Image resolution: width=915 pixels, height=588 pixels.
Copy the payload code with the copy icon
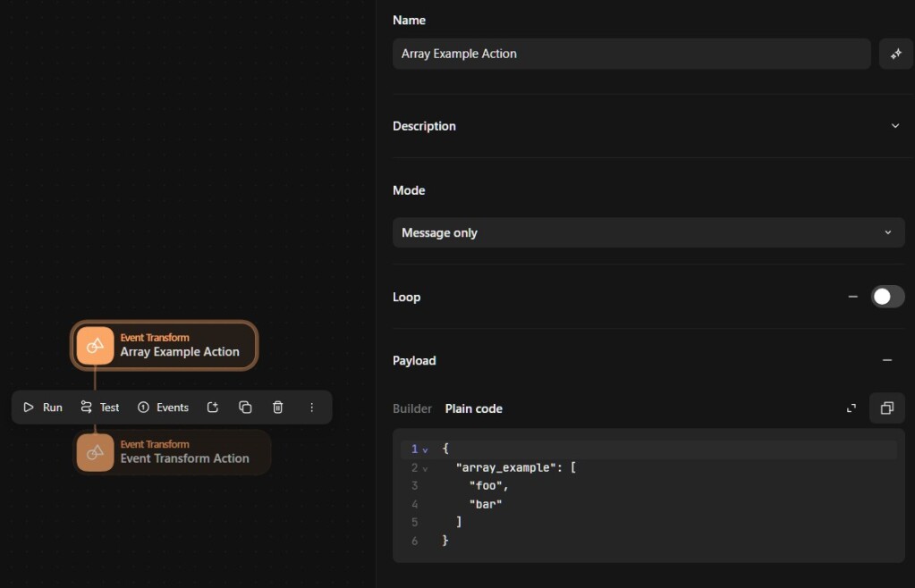pyautogui.click(x=886, y=407)
